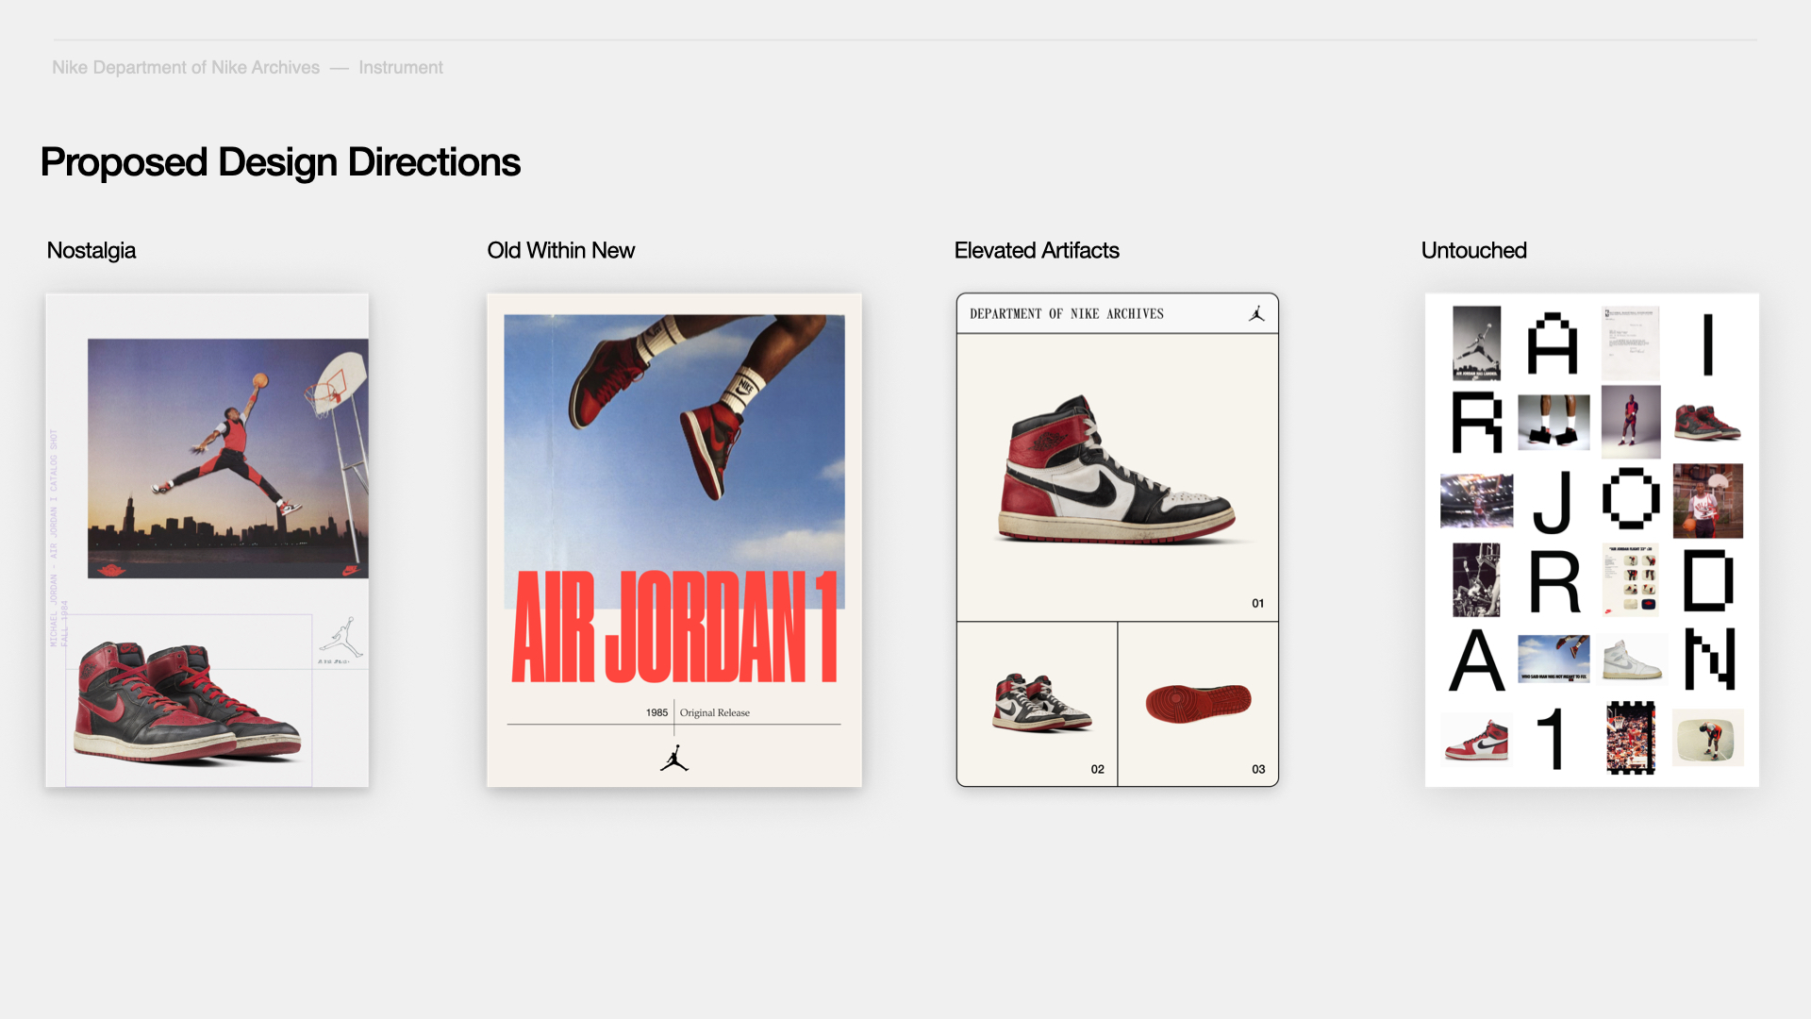Click the arena game photo thumbnail
Screen dimensions: 1811x1019
[1477, 501]
